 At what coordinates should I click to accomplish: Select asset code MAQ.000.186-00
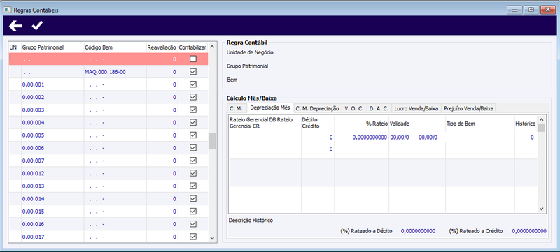pyautogui.click(x=105, y=72)
